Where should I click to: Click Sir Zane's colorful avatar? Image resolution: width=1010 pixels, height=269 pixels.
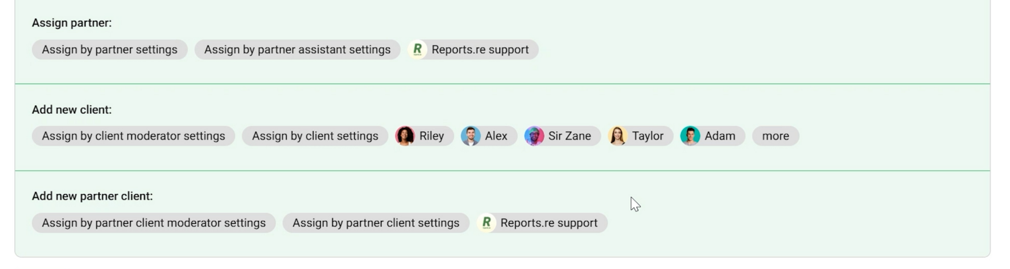[534, 136]
